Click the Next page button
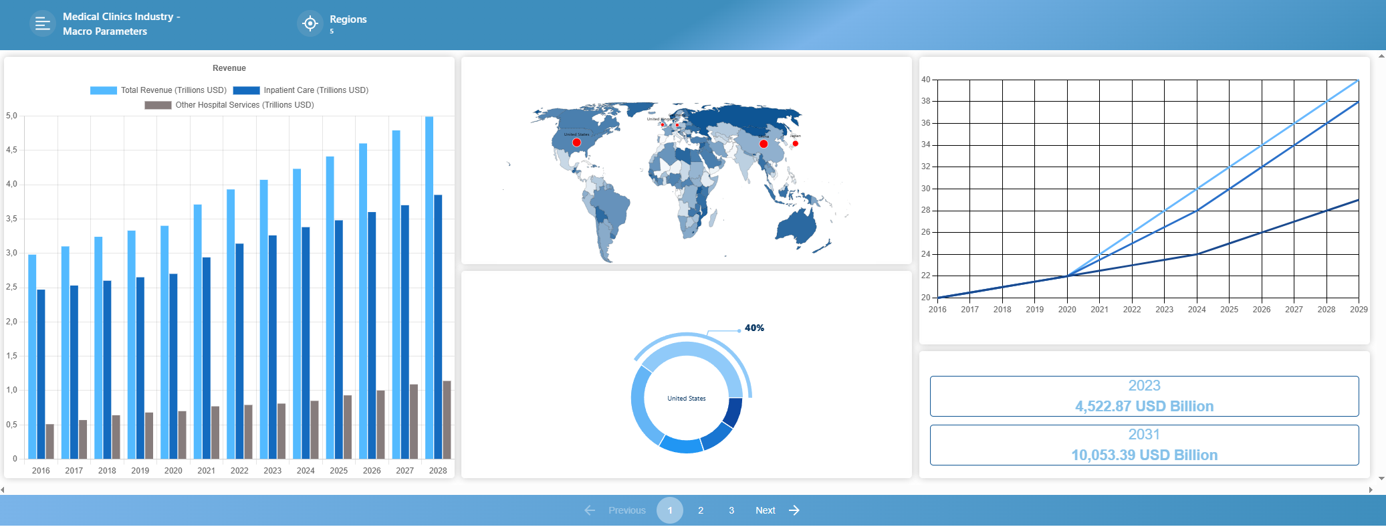Image resolution: width=1386 pixels, height=527 pixels. pyautogui.click(x=766, y=510)
